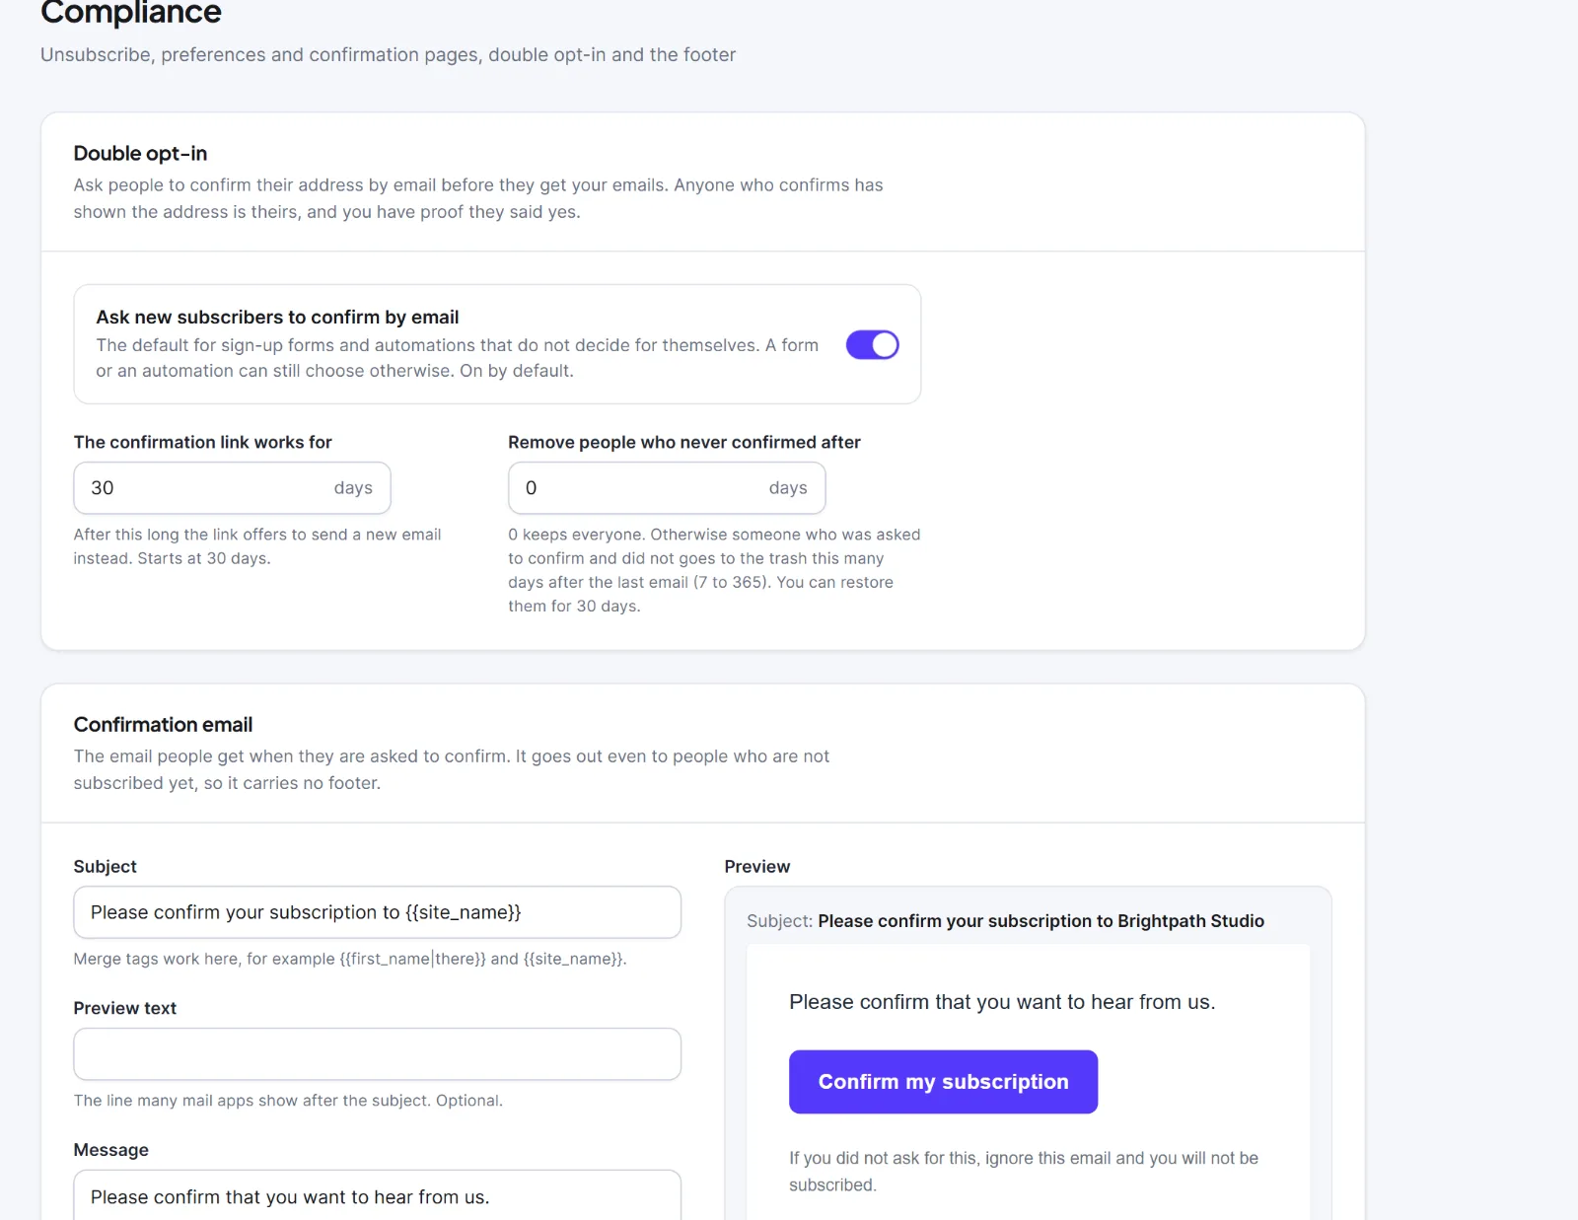Image resolution: width=1578 pixels, height=1220 pixels.
Task: Click the "Unsubscribe, preferences and confirmation pages" subtitle
Action: point(388,55)
